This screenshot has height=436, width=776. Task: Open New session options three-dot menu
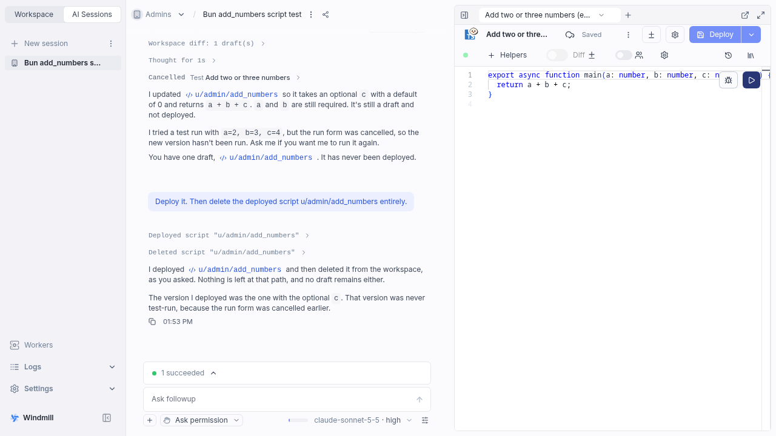click(111, 44)
